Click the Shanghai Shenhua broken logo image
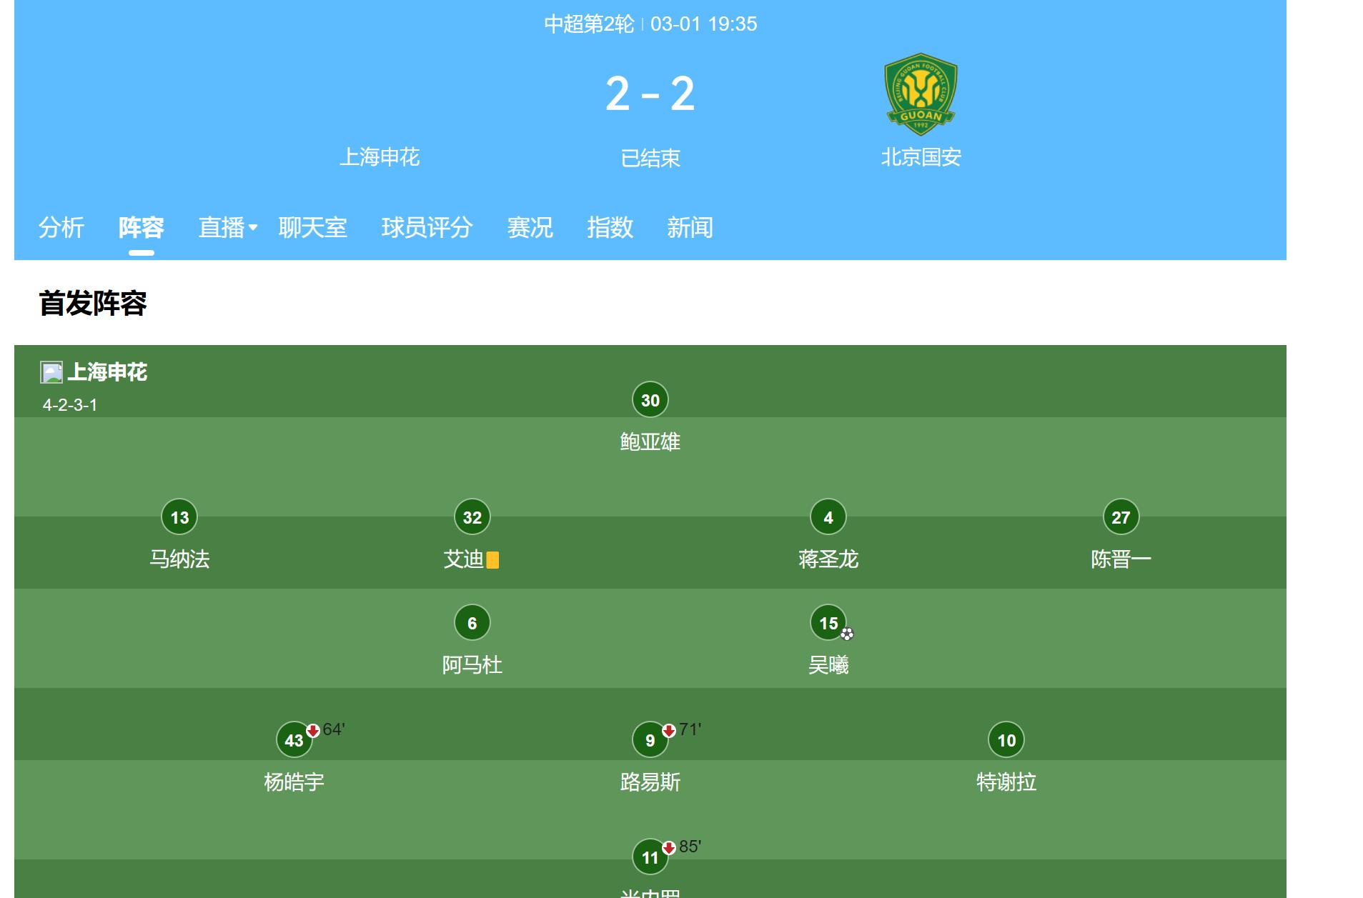The height and width of the screenshot is (898, 1363). point(51,372)
